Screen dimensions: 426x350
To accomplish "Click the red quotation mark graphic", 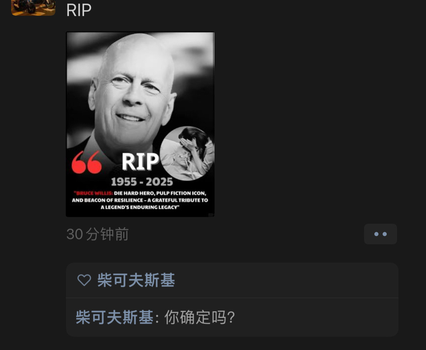I will click(86, 162).
